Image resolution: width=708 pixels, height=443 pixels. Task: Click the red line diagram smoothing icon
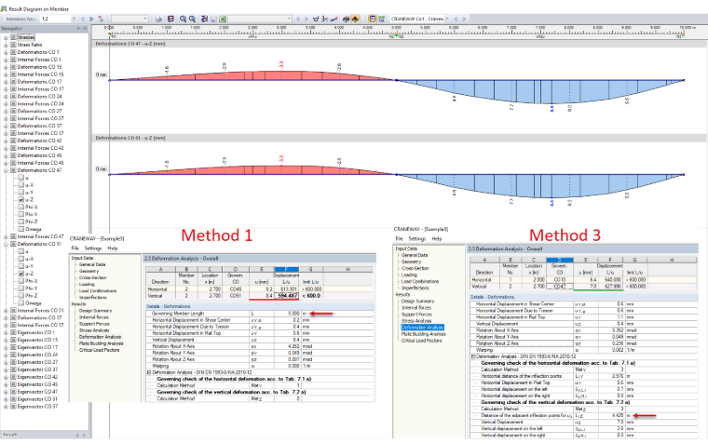click(x=334, y=19)
